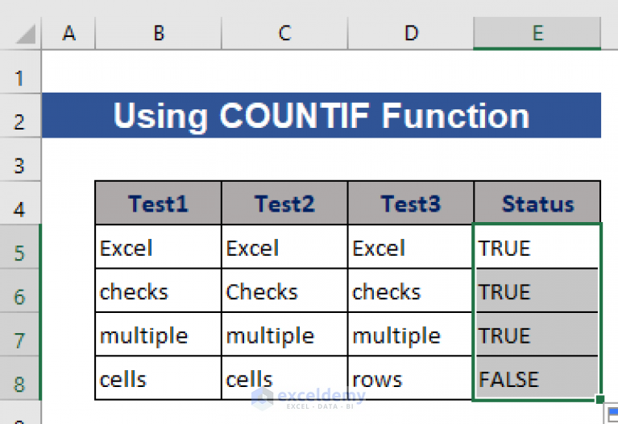The height and width of the screenshot is (424, 618).
Task: Select TRUE status in row 6
Action: pyautogui.click(x=537, y=290)
